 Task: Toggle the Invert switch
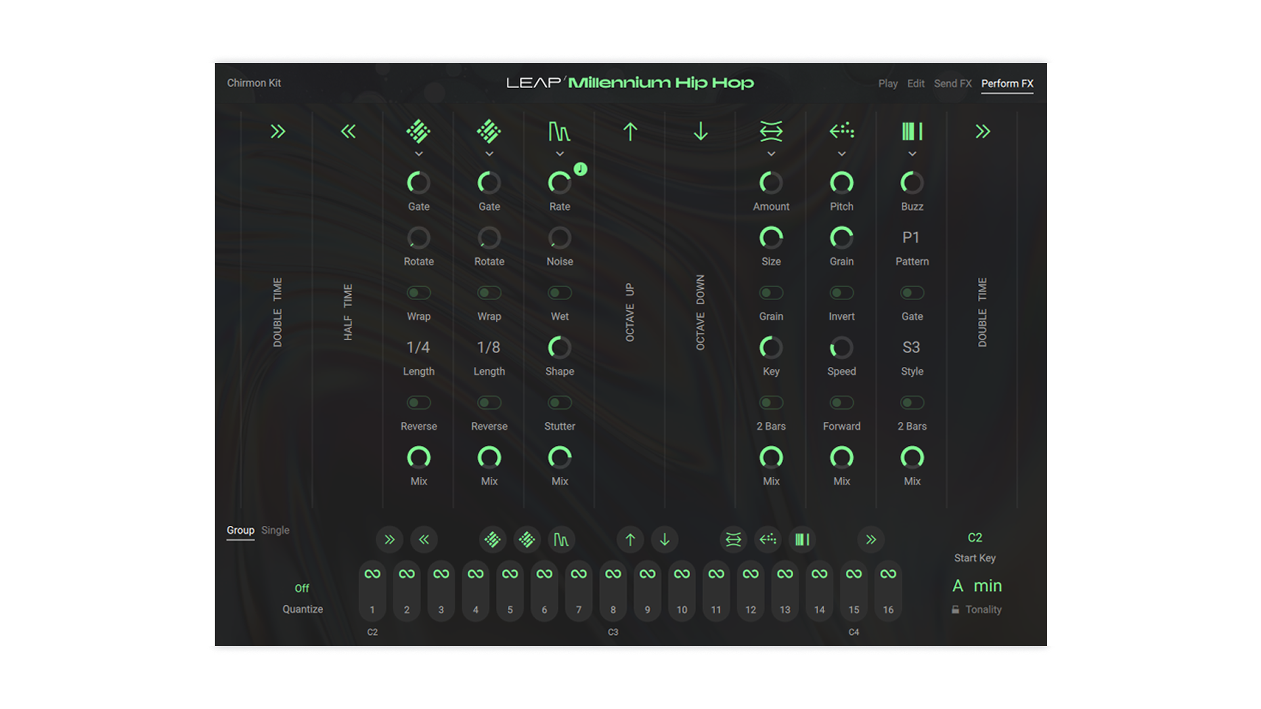coord(841,293)
